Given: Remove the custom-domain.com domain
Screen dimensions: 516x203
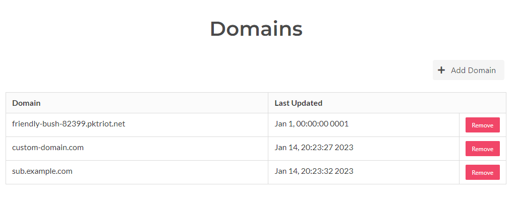Looking at the screenshot, I should 482,149.
